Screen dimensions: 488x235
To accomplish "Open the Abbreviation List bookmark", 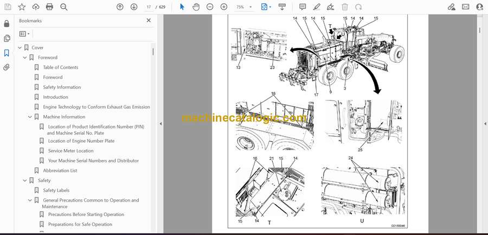I will (60, 171).
